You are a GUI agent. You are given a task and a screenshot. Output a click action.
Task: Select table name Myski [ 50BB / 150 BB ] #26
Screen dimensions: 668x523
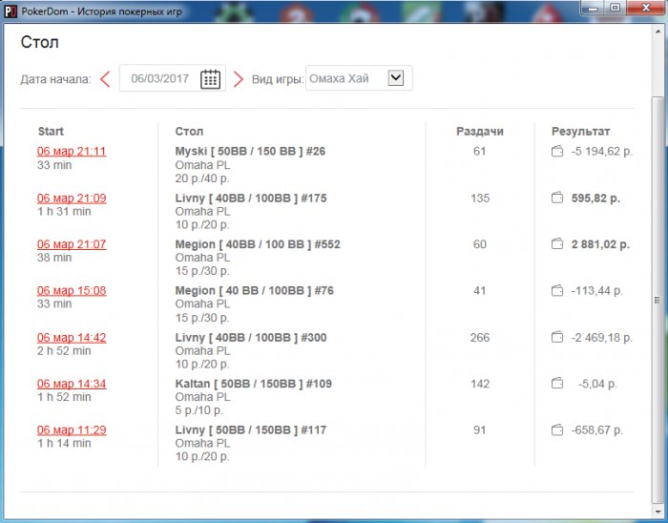(x=250, y=151)
